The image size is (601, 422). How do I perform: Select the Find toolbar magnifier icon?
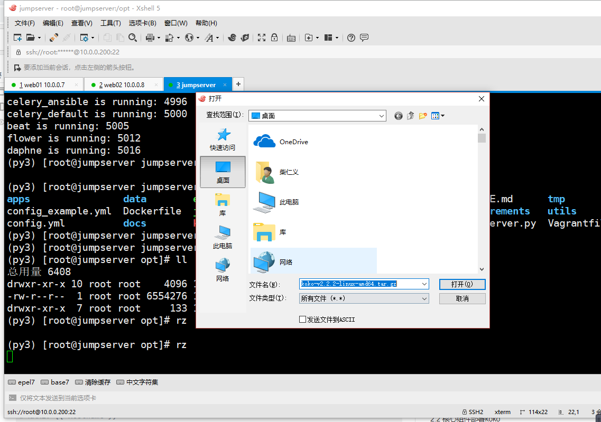click(x=133, y=37)
